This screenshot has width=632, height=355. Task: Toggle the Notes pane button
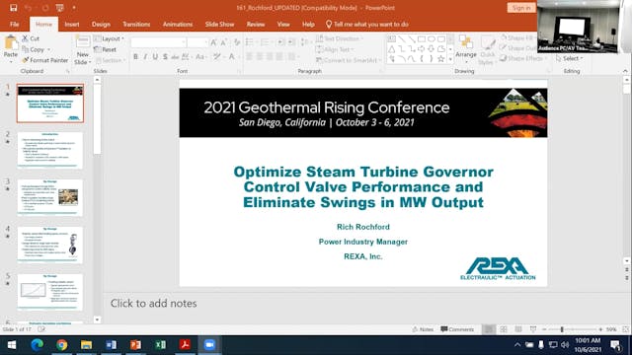423,329
